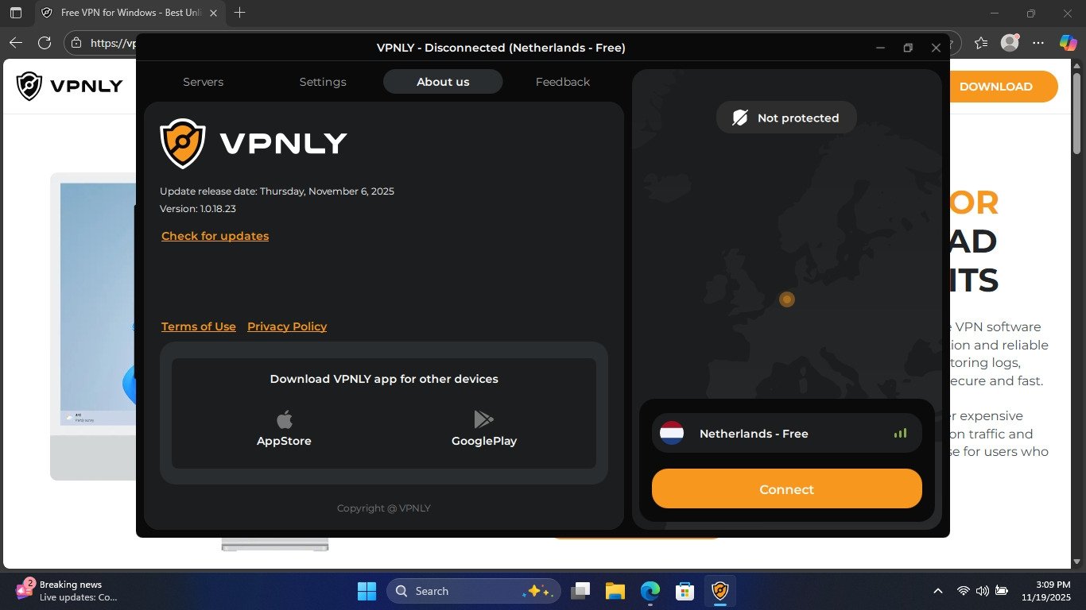
Task: Open the Terms of Use link
Action: [198, 326]
